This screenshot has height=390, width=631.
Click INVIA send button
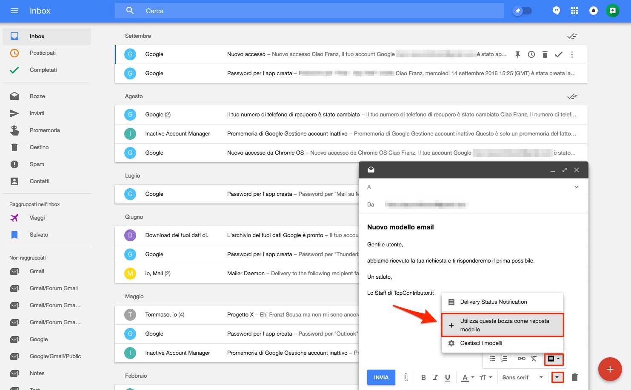click(381, 377)
